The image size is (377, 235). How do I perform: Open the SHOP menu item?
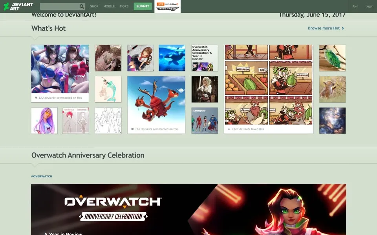[x=94, y=6]
